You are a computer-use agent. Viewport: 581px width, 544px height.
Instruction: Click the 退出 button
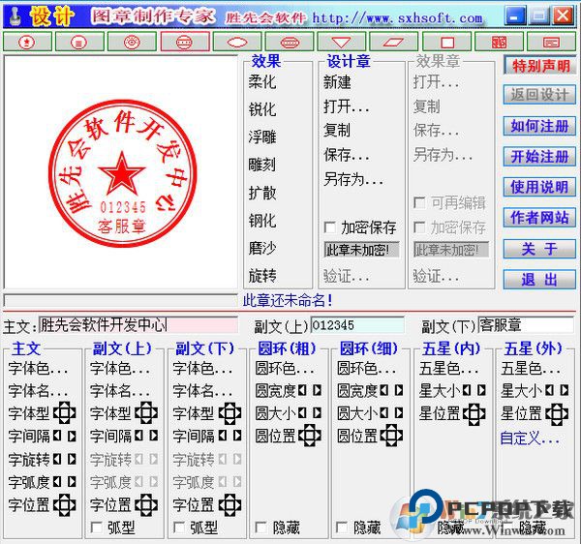(x=540, y=280)
